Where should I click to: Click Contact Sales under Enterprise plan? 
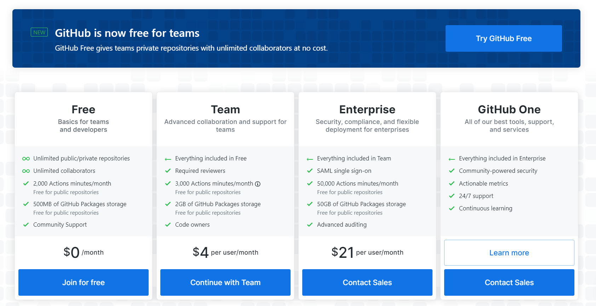tap(367, 282)
